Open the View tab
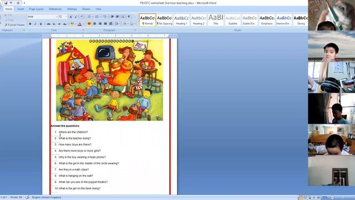The image size is (355, 200). (98, 9)
